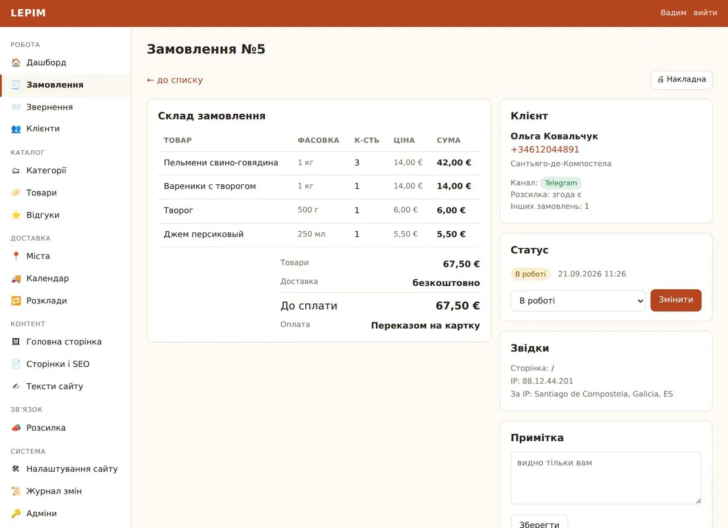Click the star icon beside Відгуки
This screenshot has height=528, width=728.
pos(16,215)
